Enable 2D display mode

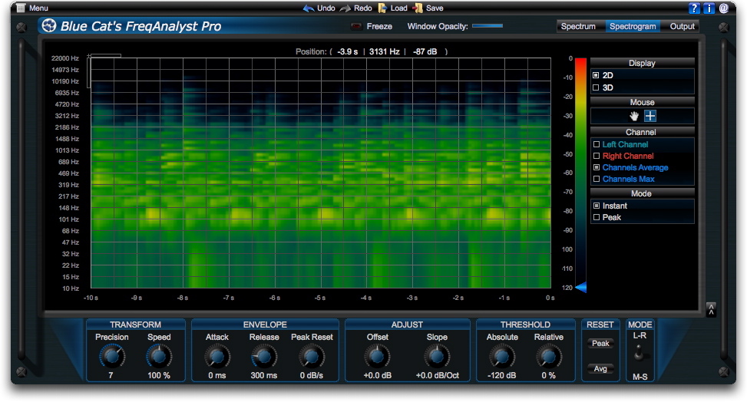(x=596, y=75)
